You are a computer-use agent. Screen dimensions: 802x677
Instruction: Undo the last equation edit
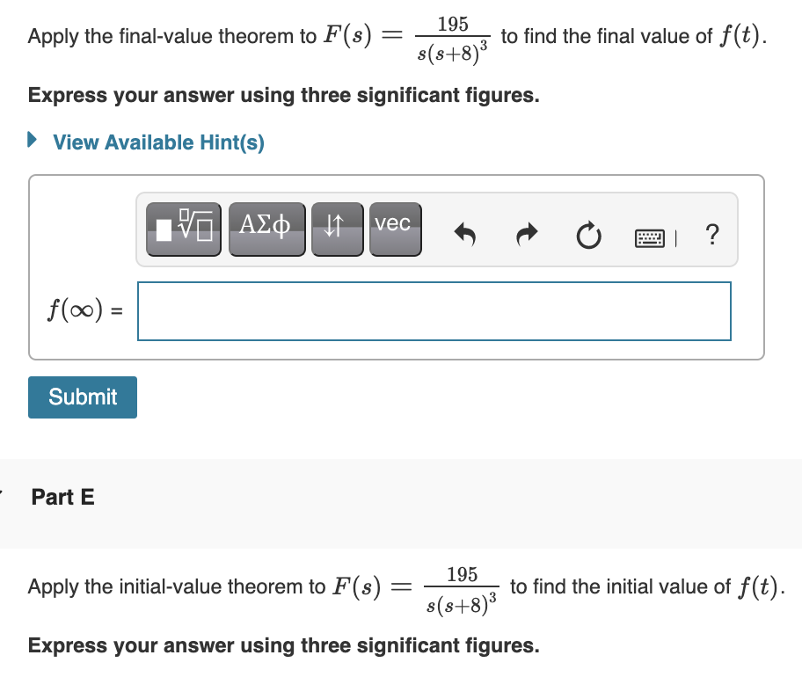465,234
